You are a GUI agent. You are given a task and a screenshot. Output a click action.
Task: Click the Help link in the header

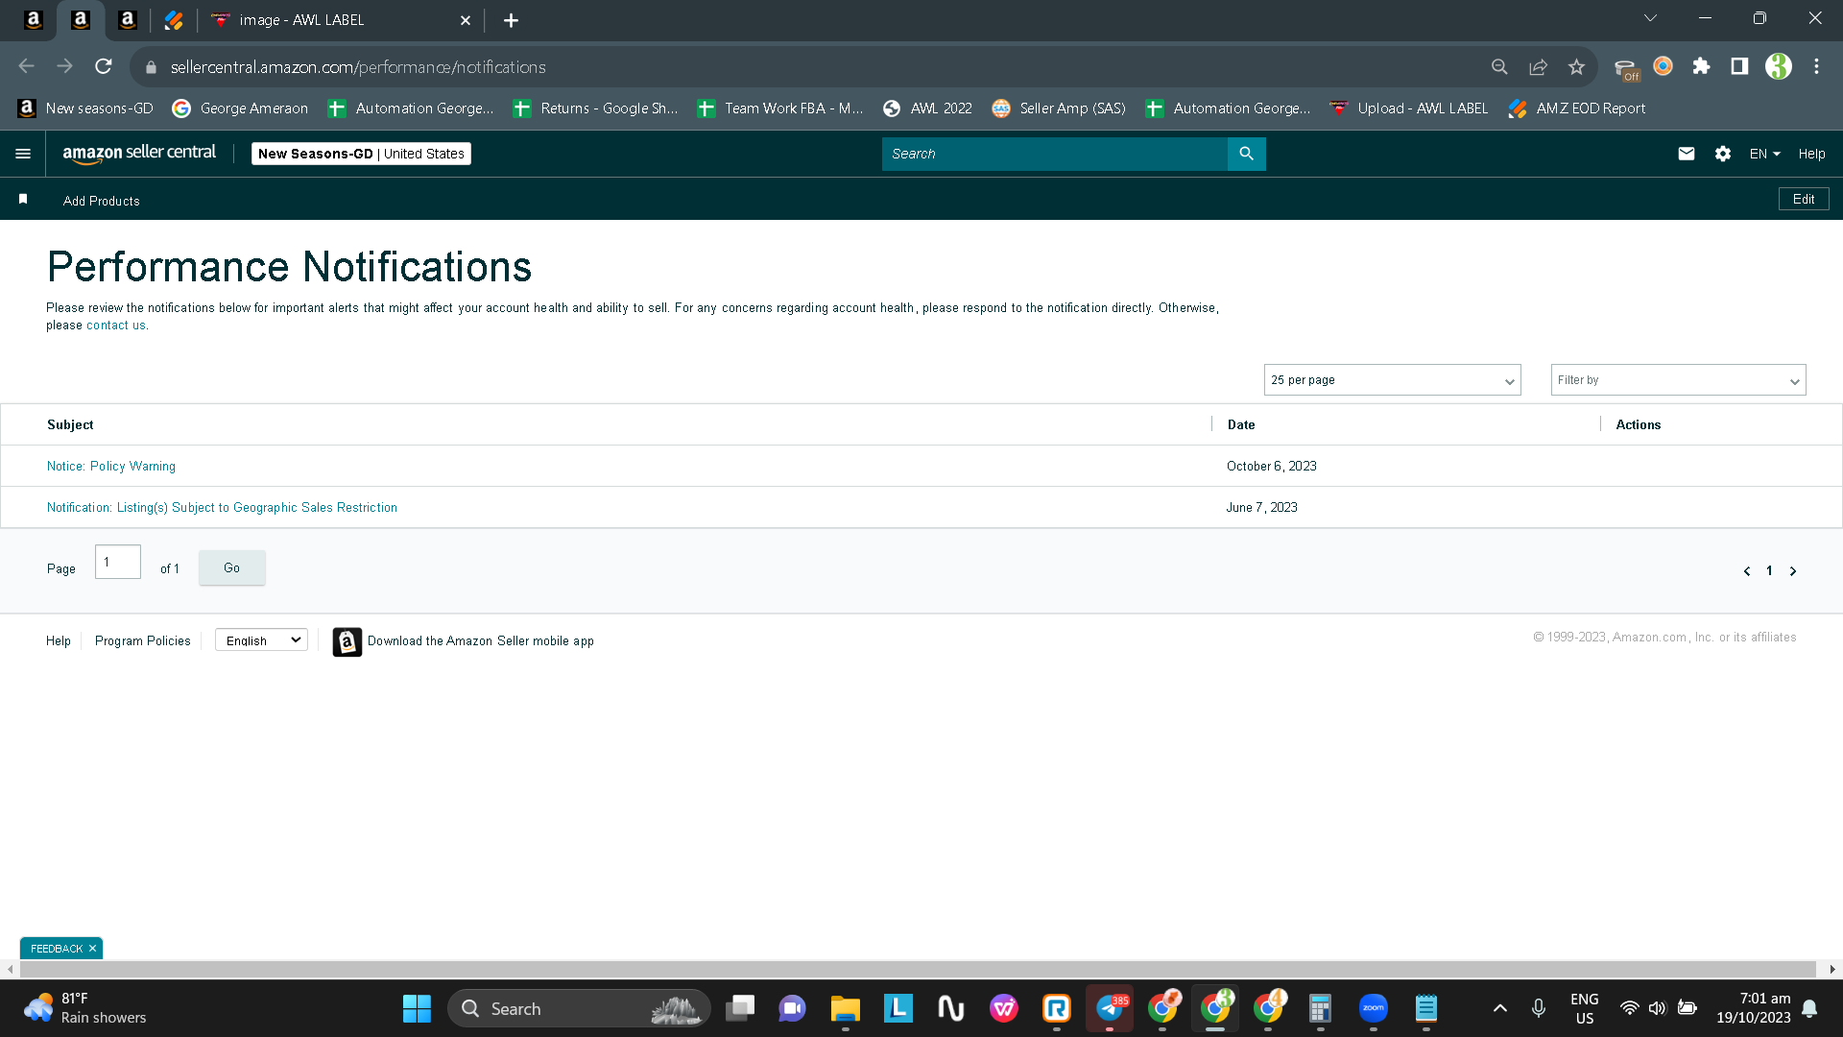pyautogui.click(x=1811, y=154)
